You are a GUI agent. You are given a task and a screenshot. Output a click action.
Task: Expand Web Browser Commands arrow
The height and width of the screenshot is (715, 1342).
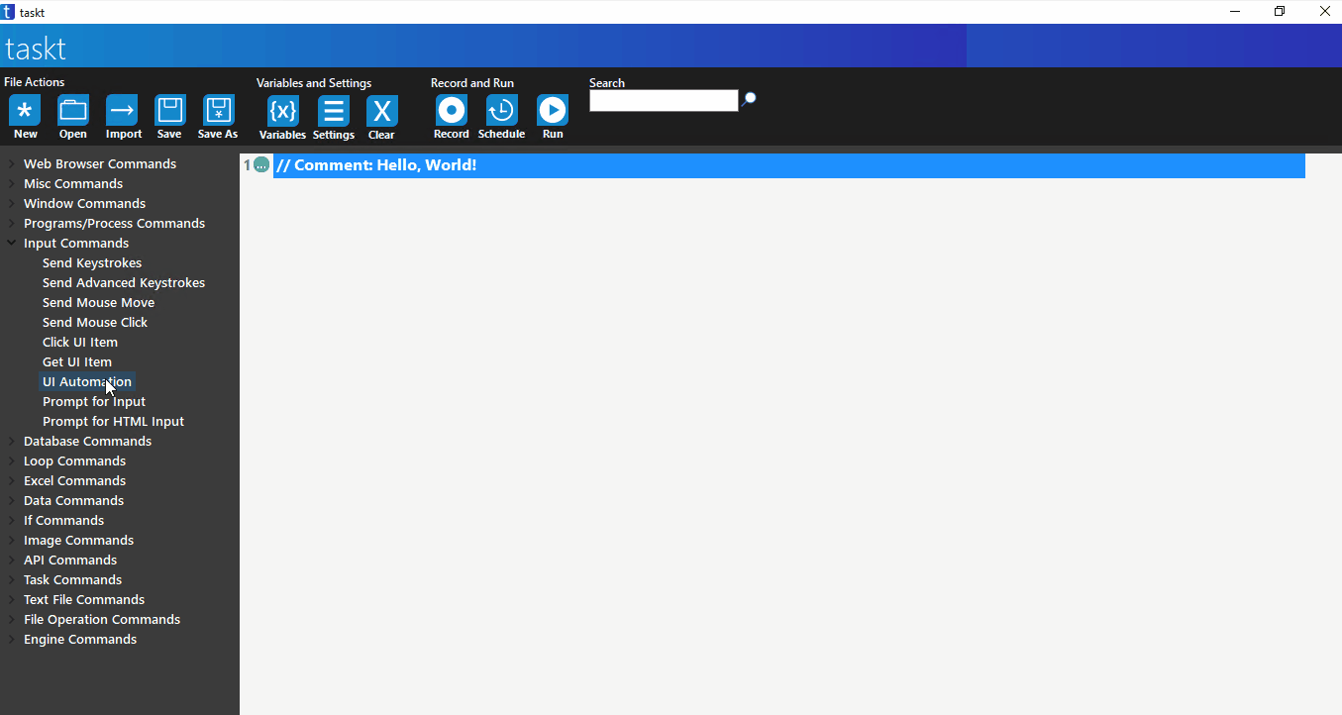11,163
